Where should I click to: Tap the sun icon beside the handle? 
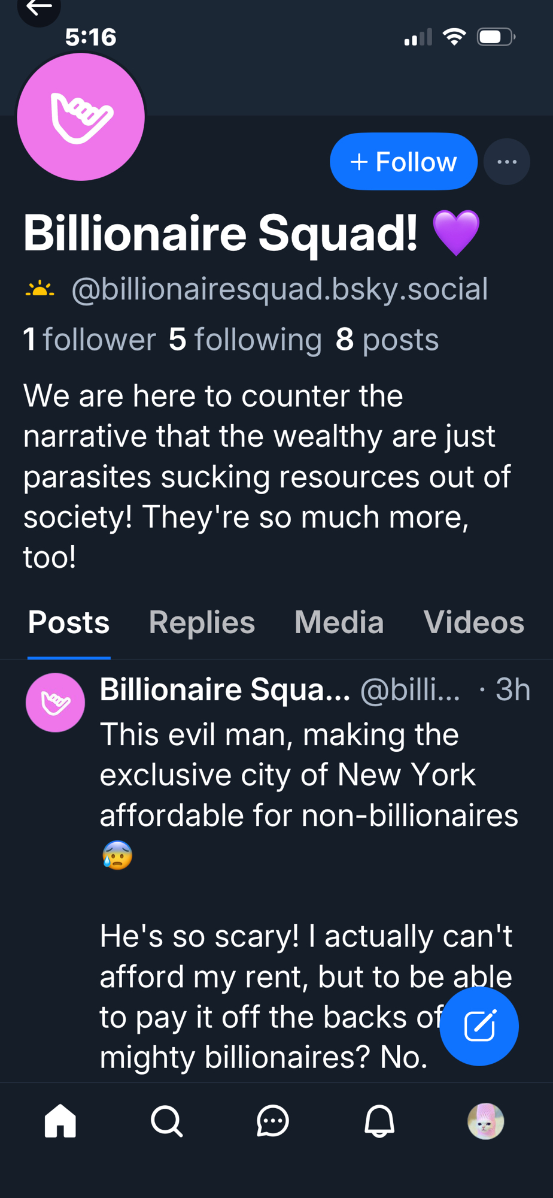39,290
